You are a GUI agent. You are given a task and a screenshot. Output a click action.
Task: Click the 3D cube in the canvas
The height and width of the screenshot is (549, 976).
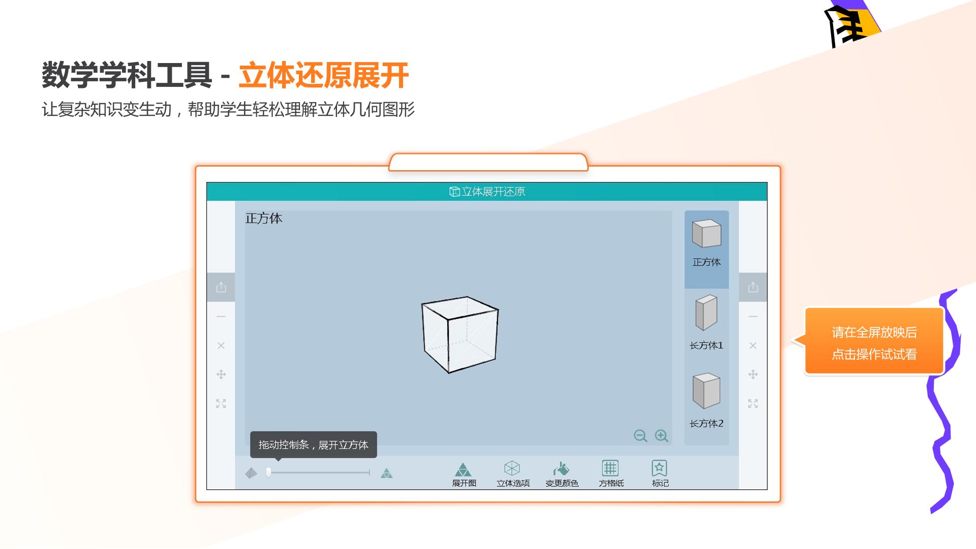[460, 334]
